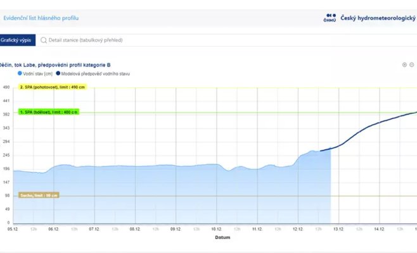Select the green 1. SPA (bdělost) limit label

[x=48, y=112]
